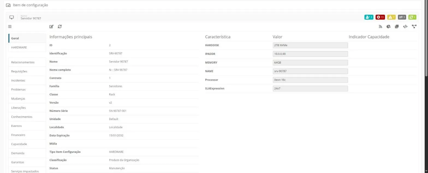Select Mudanças in the sidebar

tap(27, 99)
